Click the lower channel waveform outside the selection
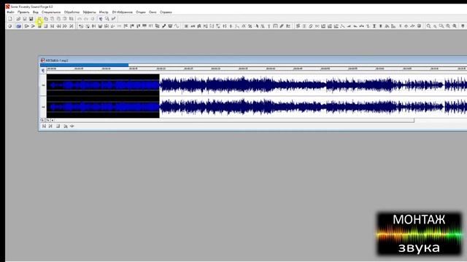This screenshot has width=467, height=262. (313, 107)
